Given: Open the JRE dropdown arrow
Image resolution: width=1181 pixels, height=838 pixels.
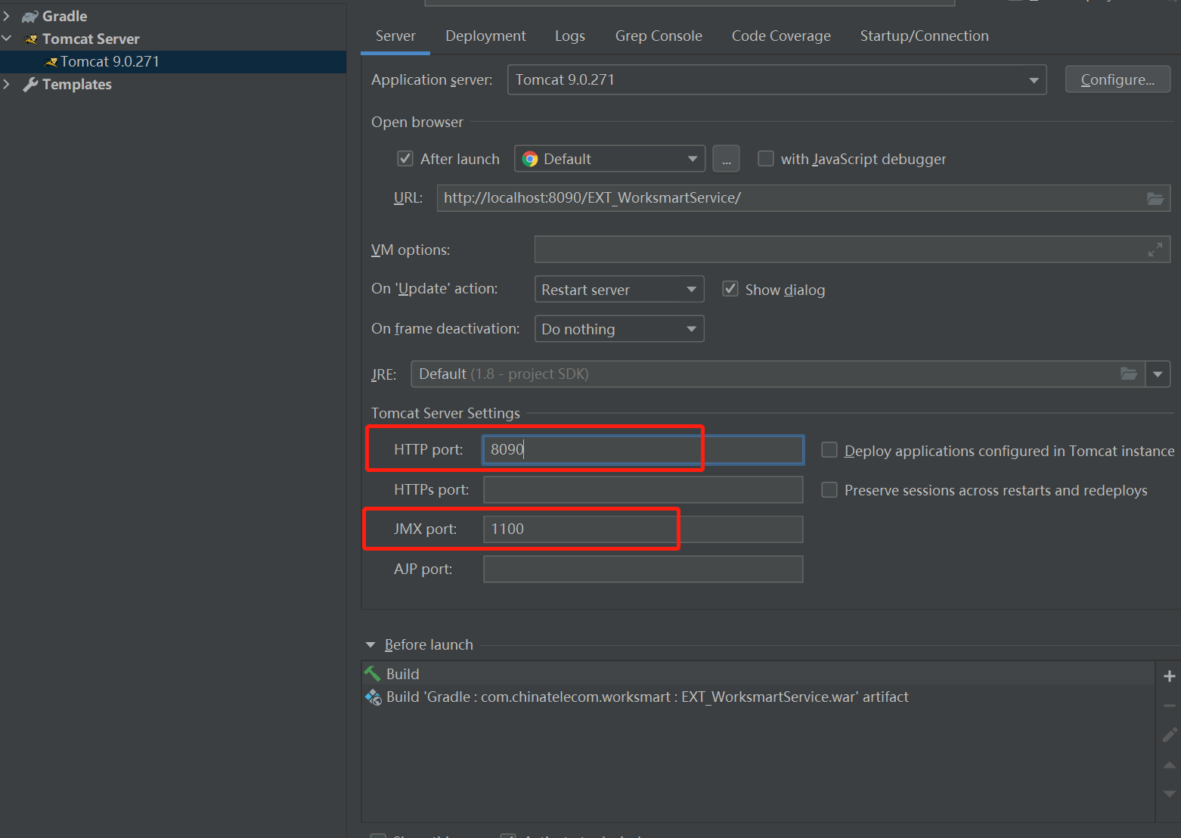Looking at the screenshot, I should click(1158, 374).
